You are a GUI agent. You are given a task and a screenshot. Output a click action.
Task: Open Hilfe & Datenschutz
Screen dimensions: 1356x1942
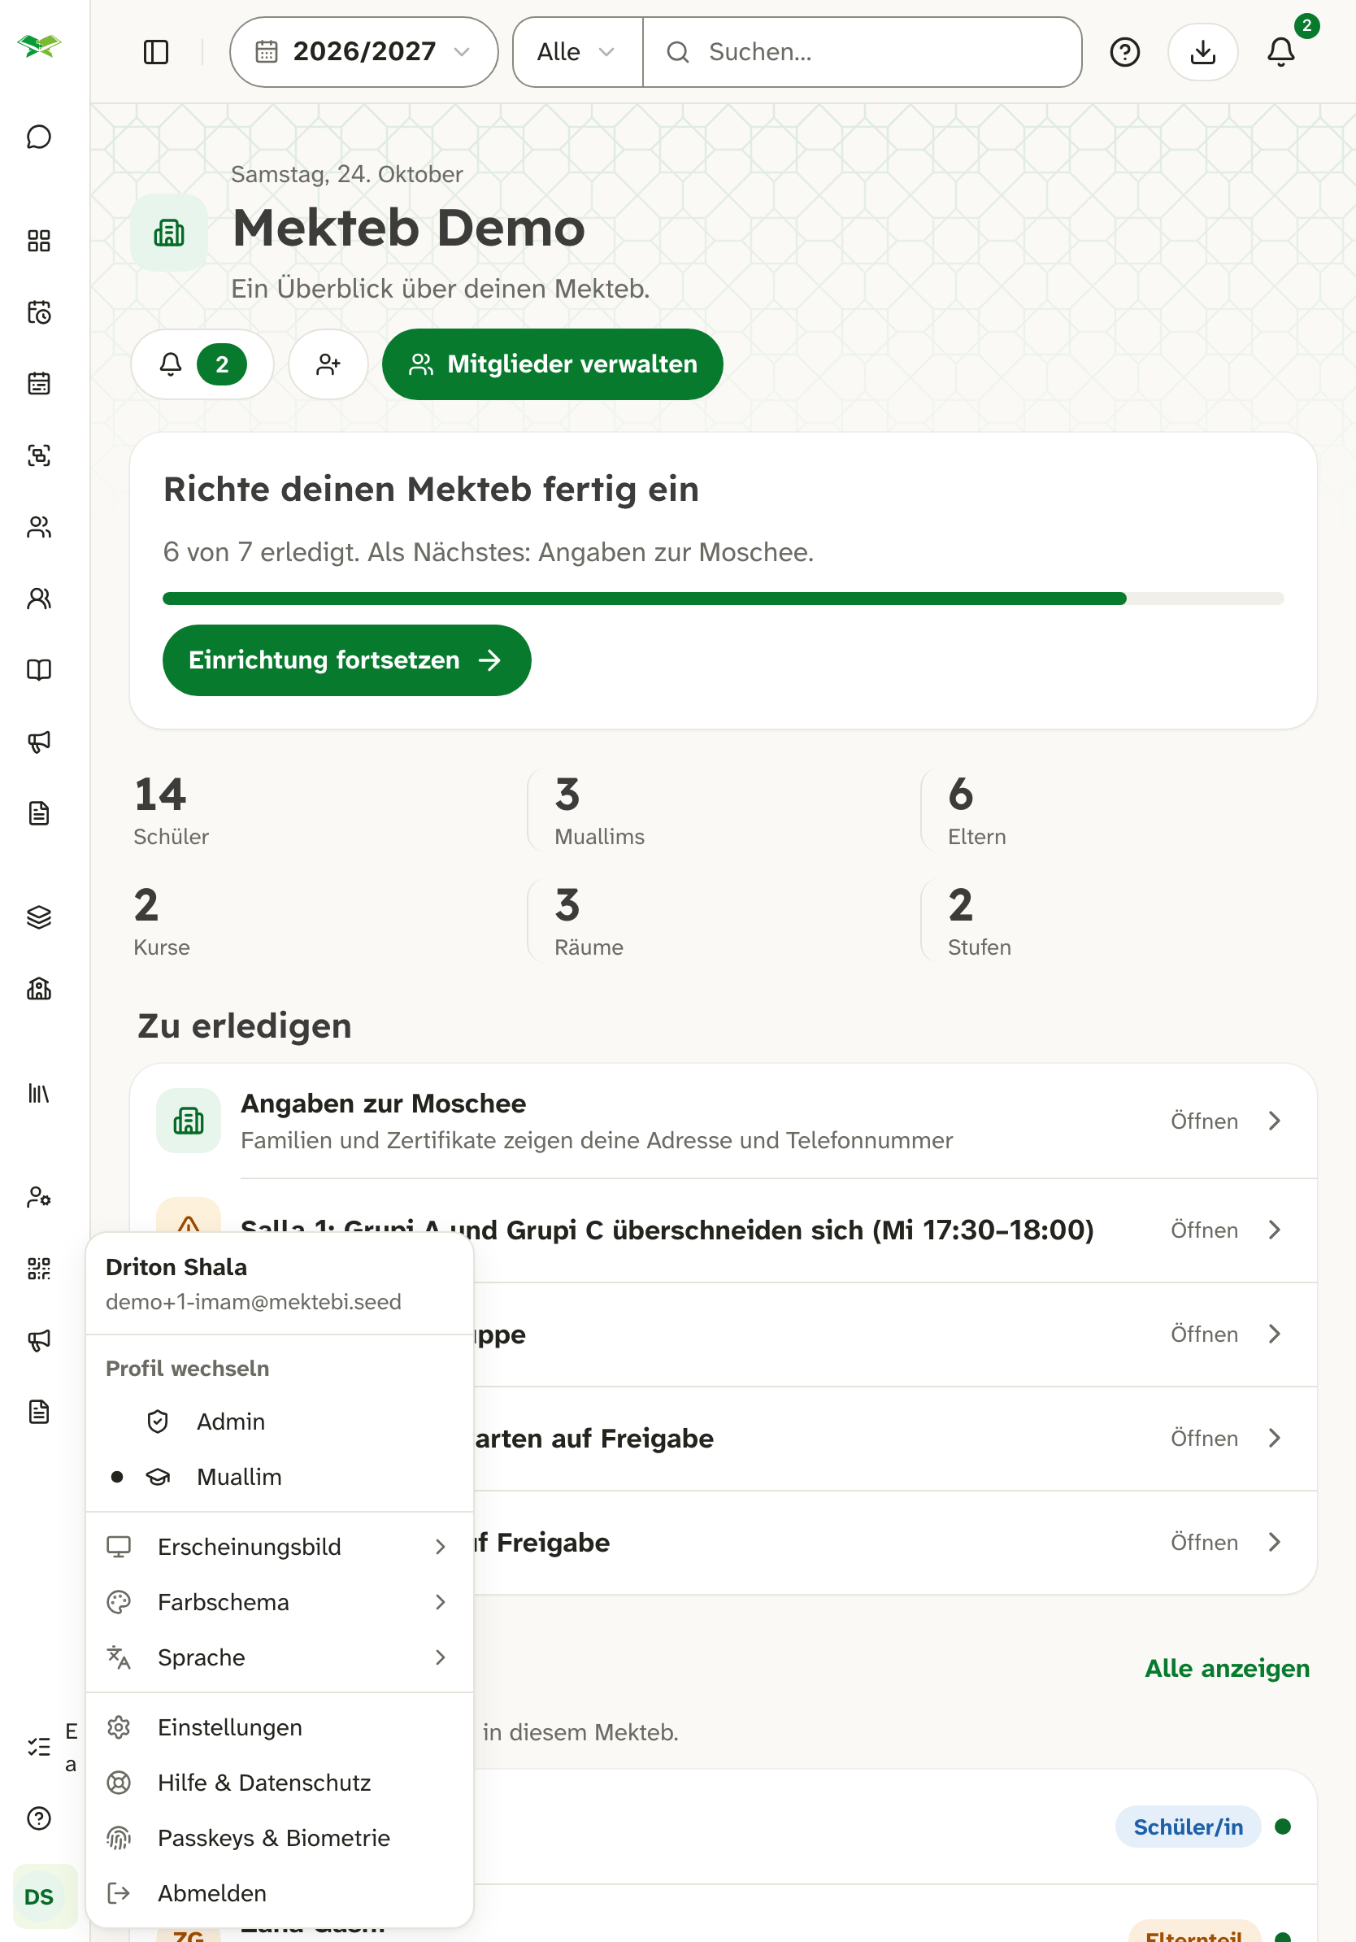(x=279, y=1782)
